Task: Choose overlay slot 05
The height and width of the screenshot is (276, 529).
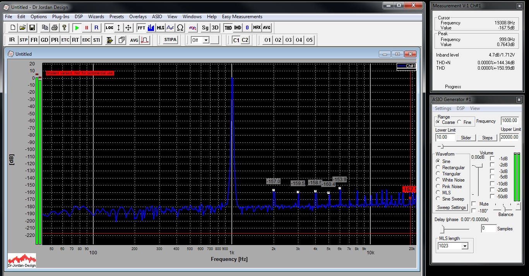Action: tap(309, 40)
